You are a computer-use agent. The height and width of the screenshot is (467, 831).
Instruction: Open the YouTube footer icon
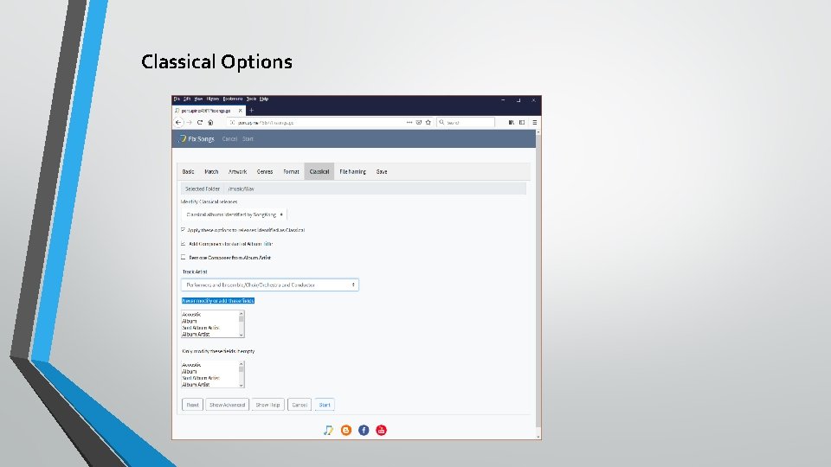(x=381, y=430)
